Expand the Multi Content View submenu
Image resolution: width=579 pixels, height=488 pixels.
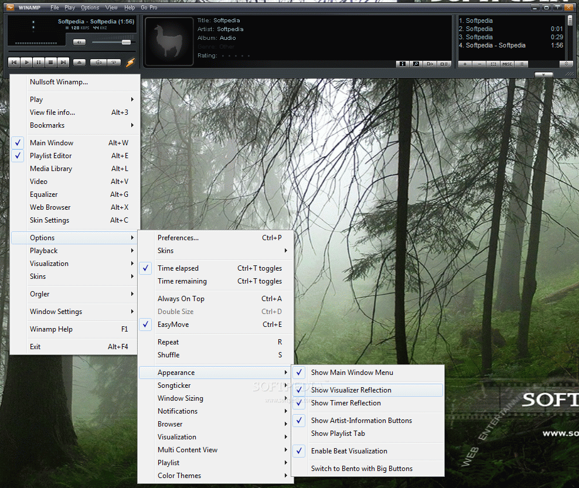click(216, 450)
